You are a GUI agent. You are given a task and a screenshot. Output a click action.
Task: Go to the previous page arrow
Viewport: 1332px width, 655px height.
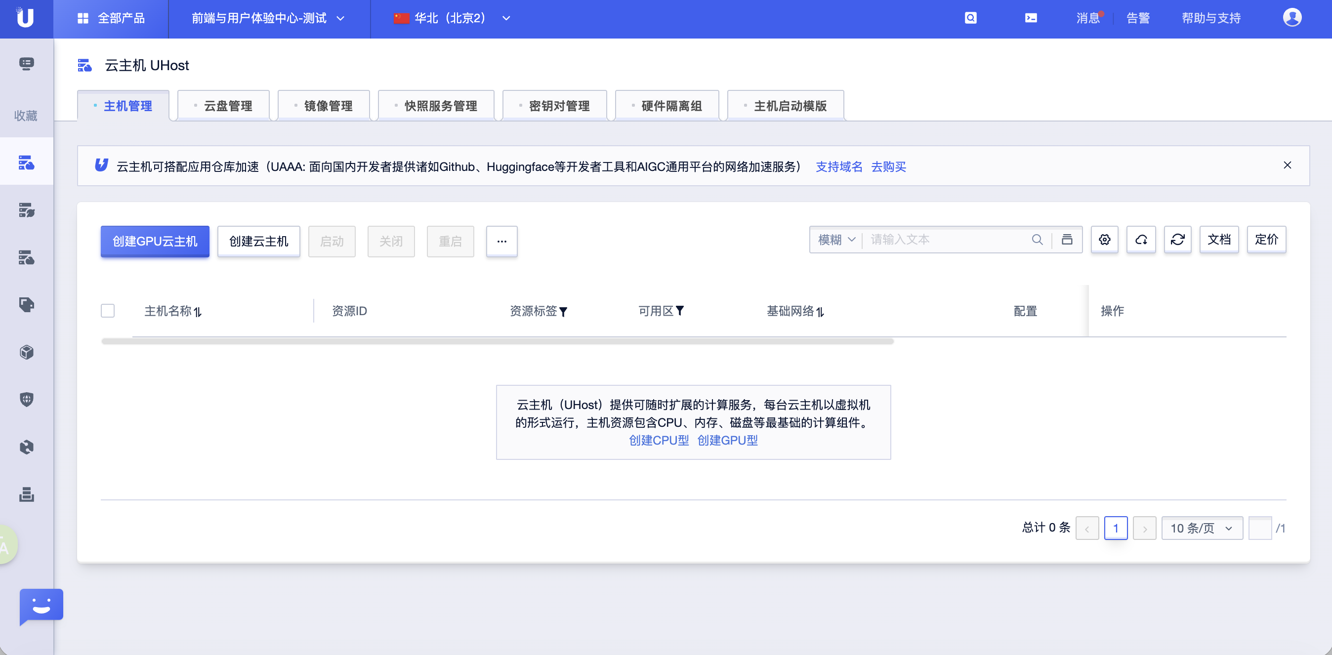click(1087, 528)
